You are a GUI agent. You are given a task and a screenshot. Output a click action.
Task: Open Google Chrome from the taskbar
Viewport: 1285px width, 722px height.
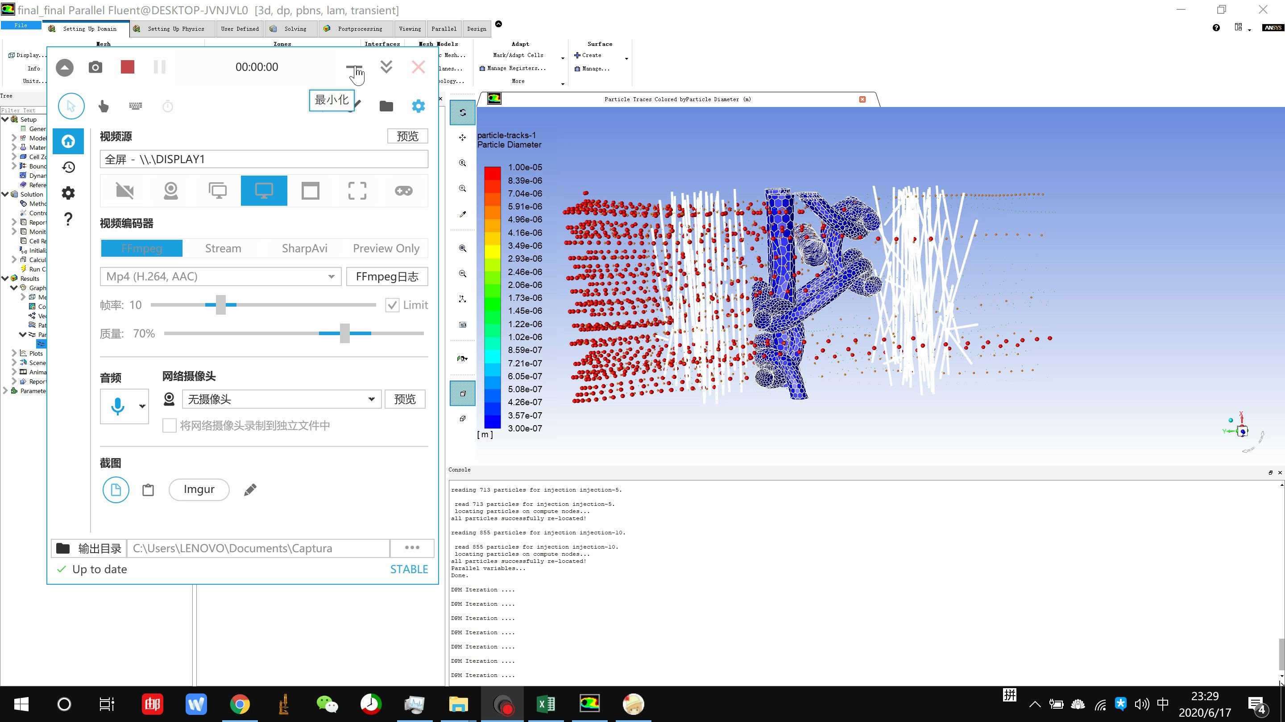[x=240, y=704]
